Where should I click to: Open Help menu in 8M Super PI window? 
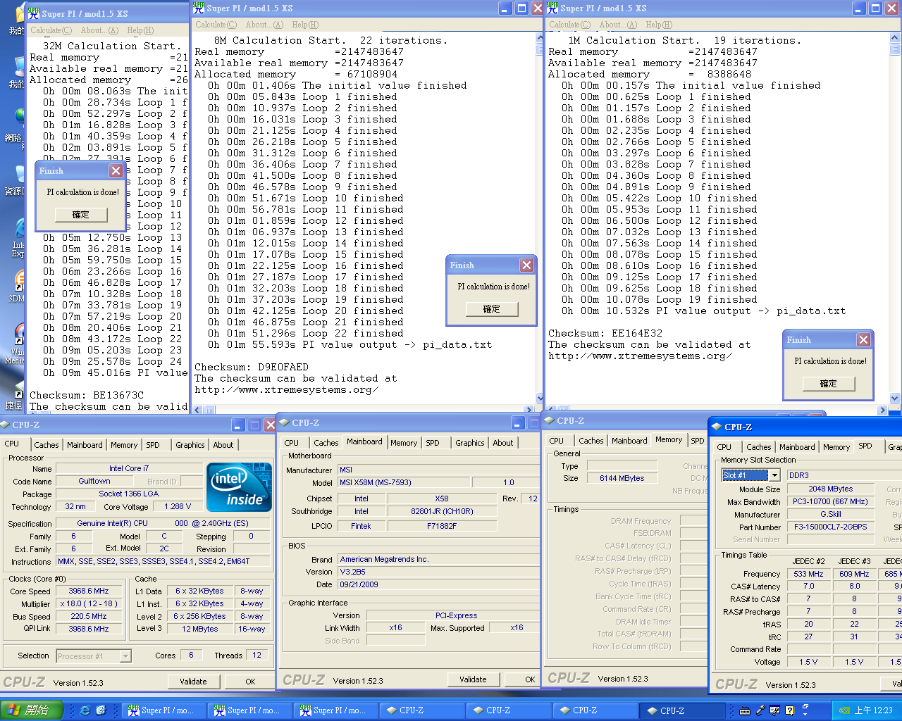coord(305,25)
